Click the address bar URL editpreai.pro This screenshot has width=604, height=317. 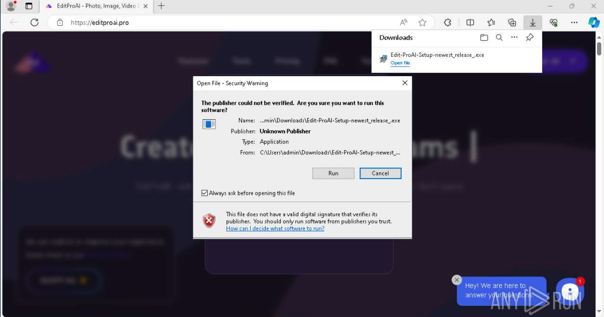pyautogui.click(x=100, y=23)
